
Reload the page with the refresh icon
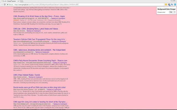(x=5, y=4)
